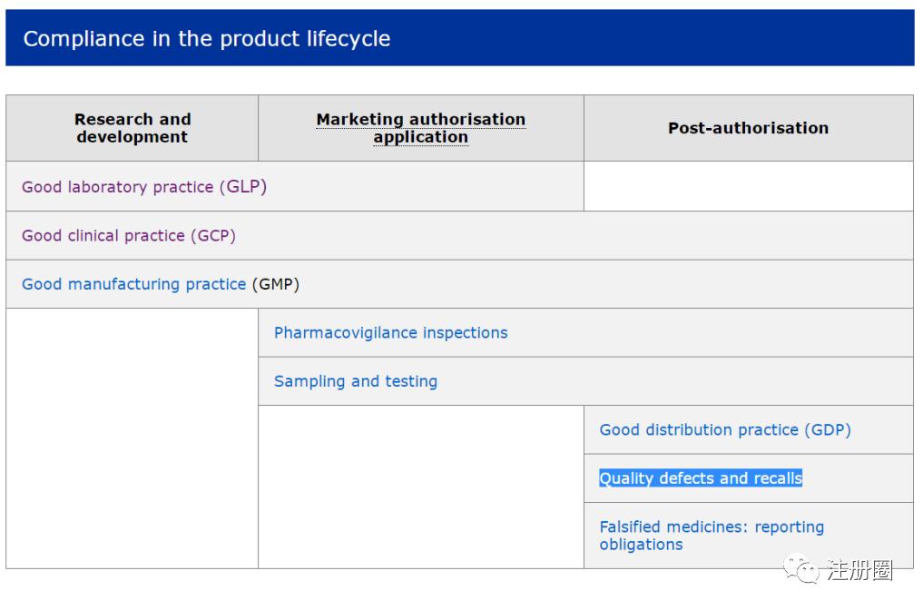Follow the Good manufacturing practice link
The height and width of the screenshot is (610, 923).
pos(133,284)
